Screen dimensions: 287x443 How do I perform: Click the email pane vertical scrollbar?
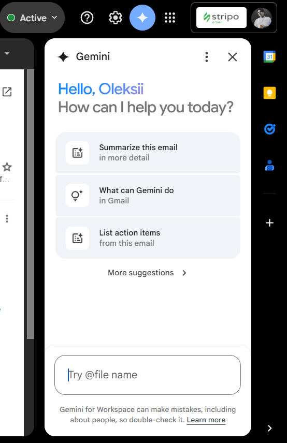click(31, 203)
